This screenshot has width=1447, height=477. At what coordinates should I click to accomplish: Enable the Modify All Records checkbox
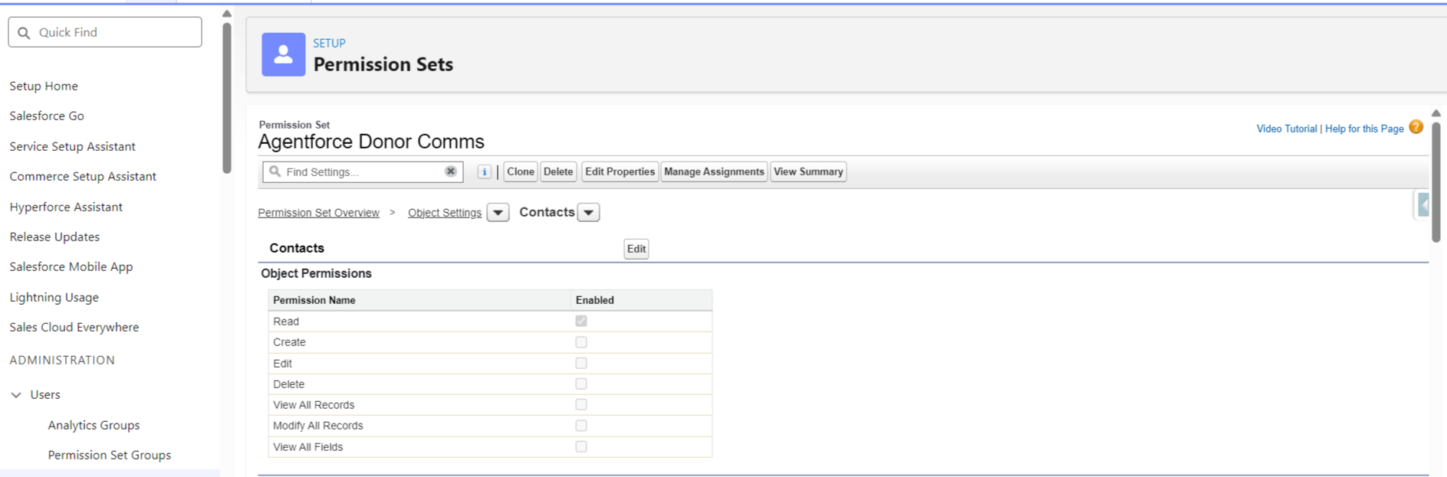point(581,426)
